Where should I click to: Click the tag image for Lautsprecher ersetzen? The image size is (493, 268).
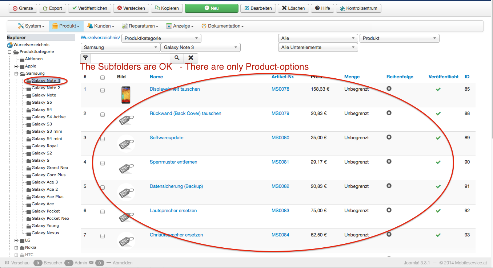pyautogui.click(x=126, y=217)
